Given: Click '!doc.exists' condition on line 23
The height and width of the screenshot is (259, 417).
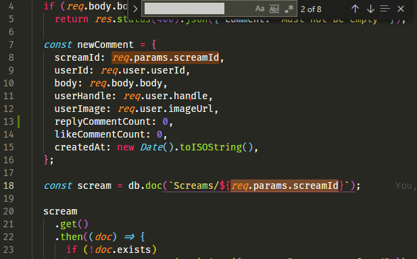Looking at the screenshot, I should coord(120,250).
